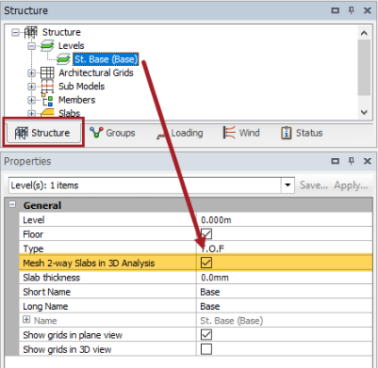The image size is (378, 368).
Task: Expand the Architectural Grids node
Action: [x=31, y=73]
